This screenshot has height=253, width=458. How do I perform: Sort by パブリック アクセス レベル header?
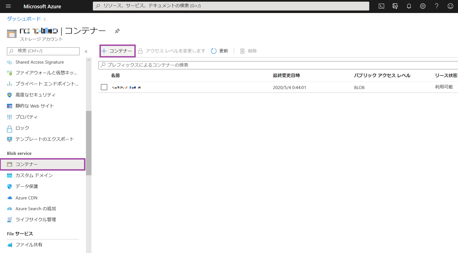click(382, 75)
